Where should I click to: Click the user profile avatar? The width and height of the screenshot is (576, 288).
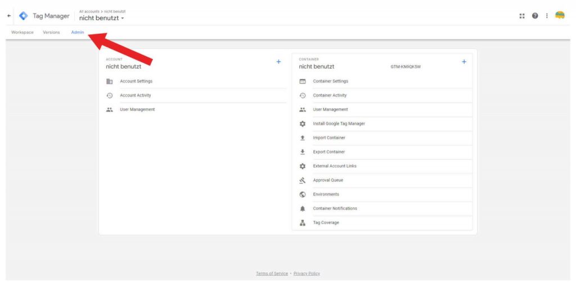pos(560,16)
